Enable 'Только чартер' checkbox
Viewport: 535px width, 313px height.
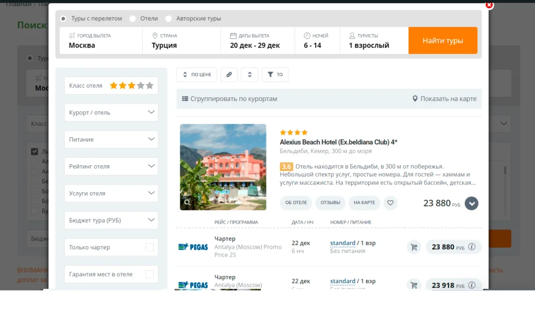tap(149, 248)
